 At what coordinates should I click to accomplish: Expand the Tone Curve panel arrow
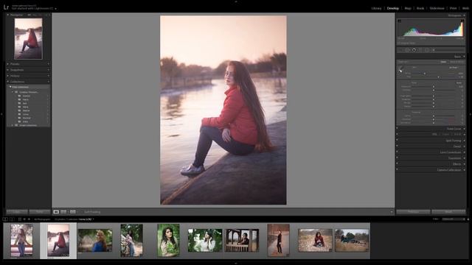point(464,129)
